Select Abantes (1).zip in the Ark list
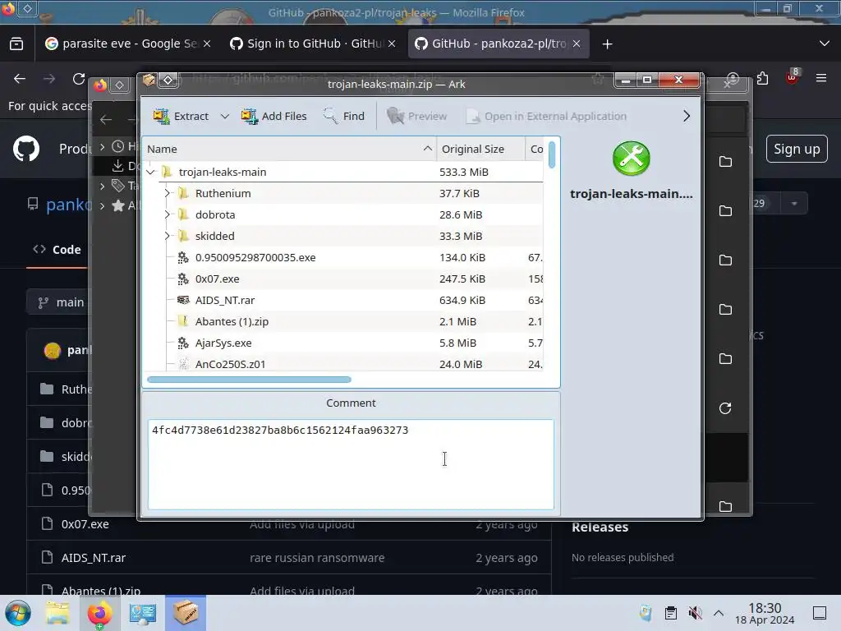Screen dimensions: 841x631 pyautogui.click(x=343, y=321)
